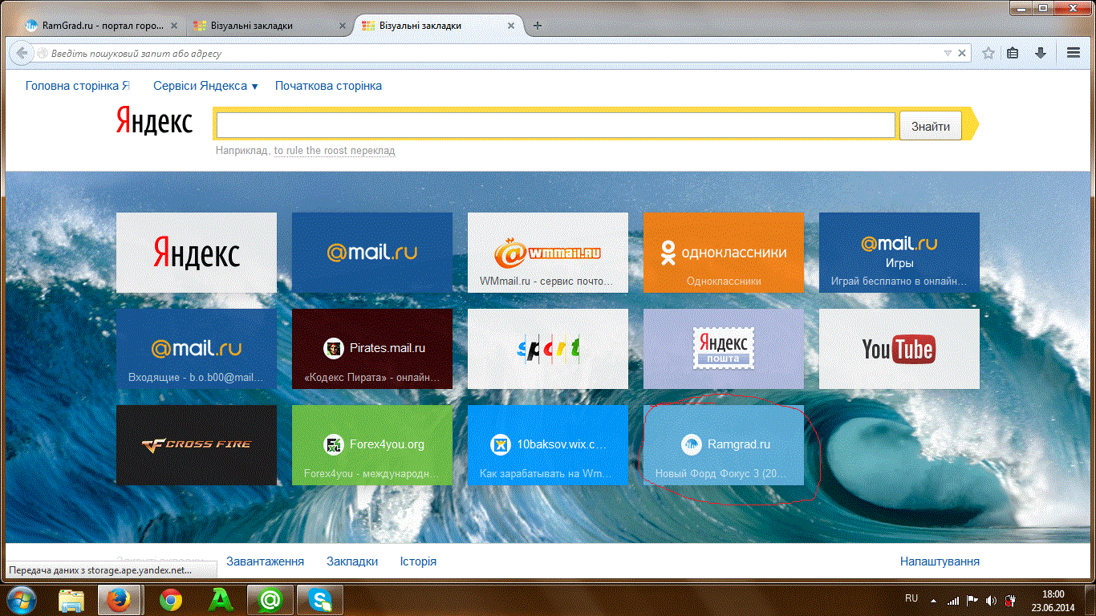Open the downloads arrow icon in the toolbar
The width and height of the screenshot is (1096, 616).
pyautogui.click(x=1041, y=53)
